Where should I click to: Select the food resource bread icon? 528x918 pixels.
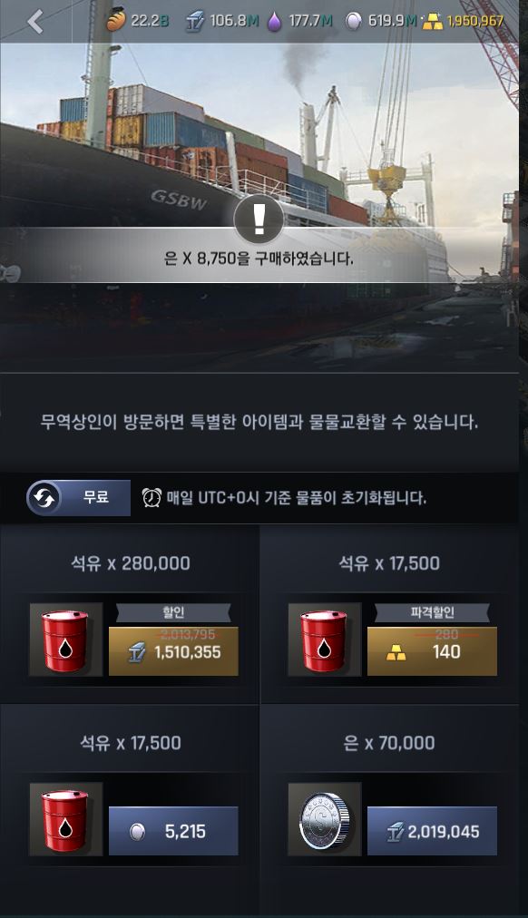tap(116, 22)
